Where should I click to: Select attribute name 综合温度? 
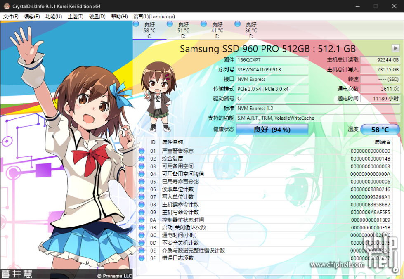click(172, 159)
